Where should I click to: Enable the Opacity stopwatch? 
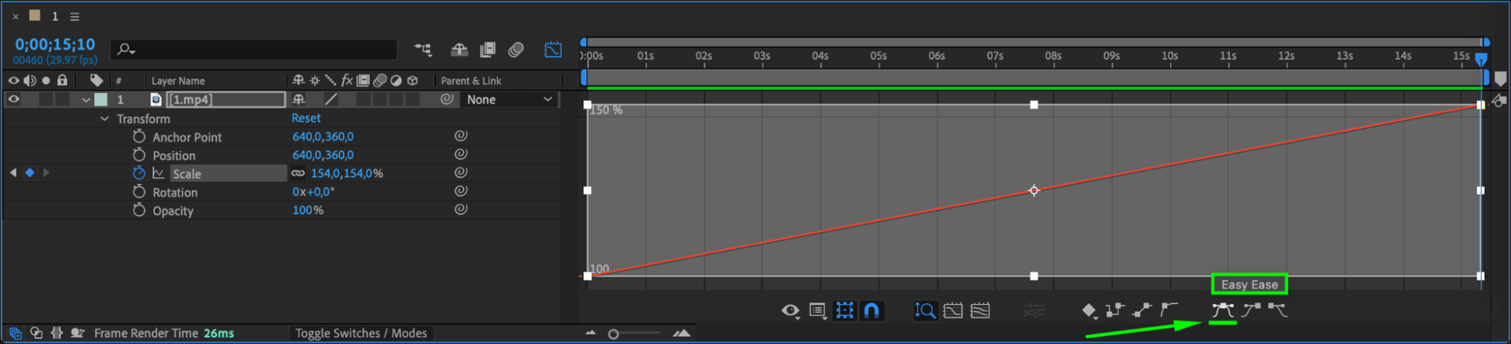[139, 210]
